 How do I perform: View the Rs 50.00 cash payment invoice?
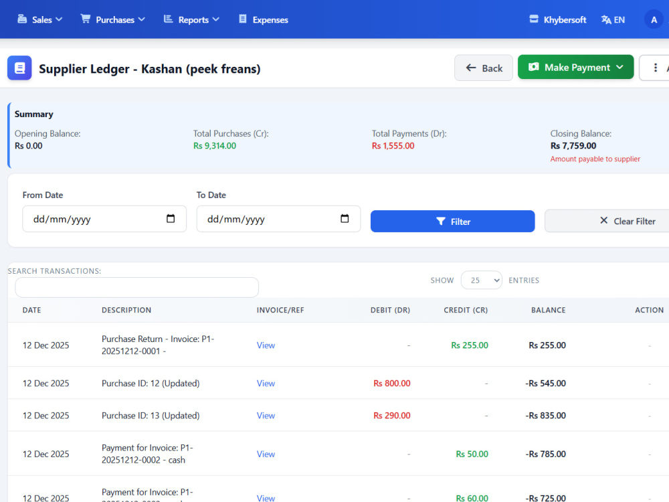tap(266, 454)
